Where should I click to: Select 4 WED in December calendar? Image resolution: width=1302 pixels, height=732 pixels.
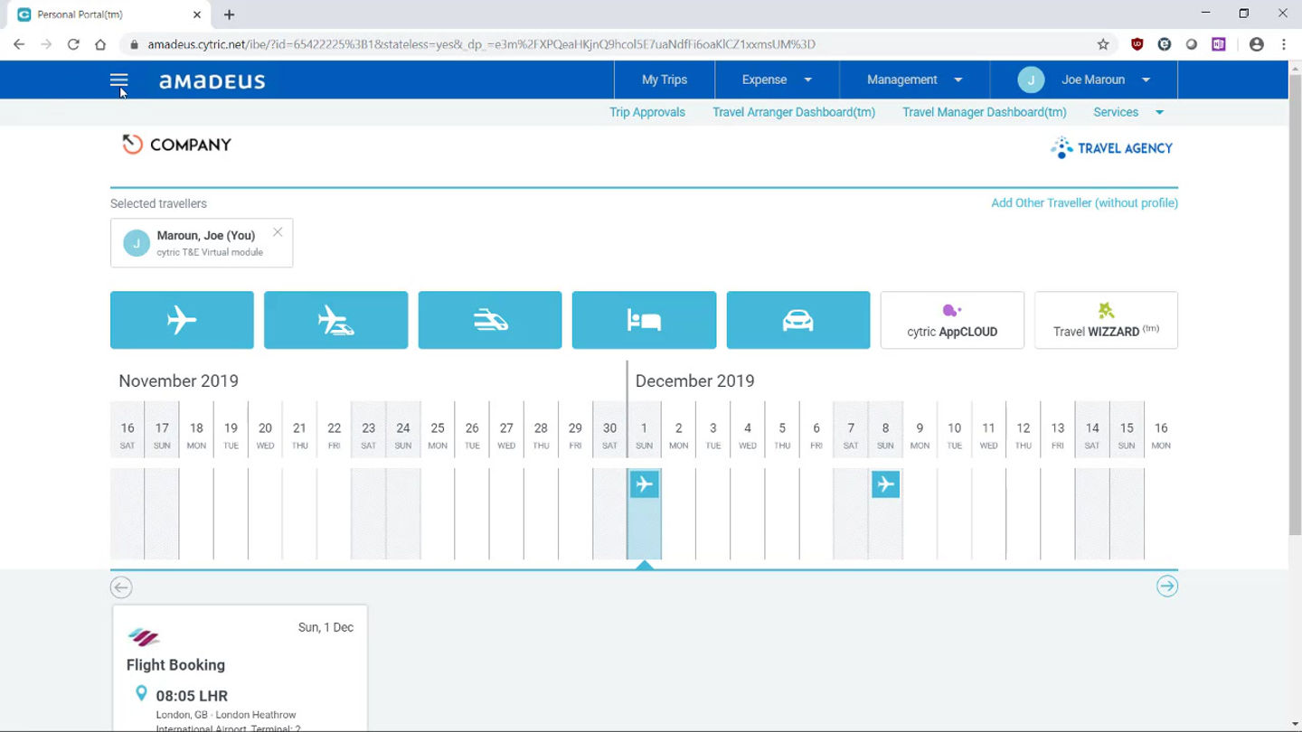pyautogui.click(x=747, y=435)
